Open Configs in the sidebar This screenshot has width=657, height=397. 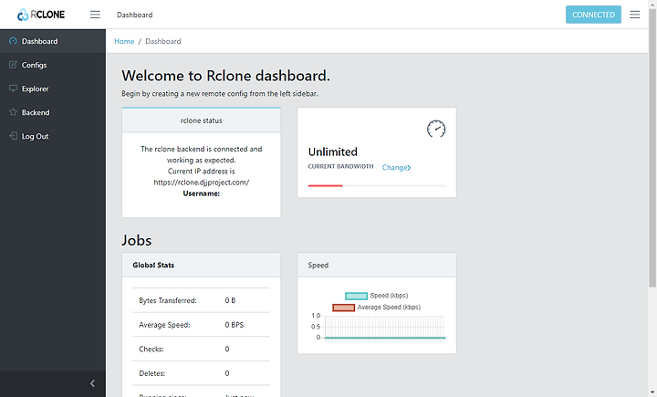53,65
